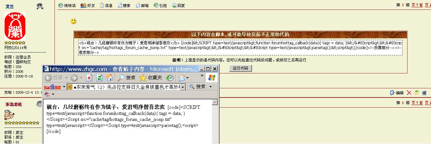
Task: Open the Baidu search box dropdown list
Action: coord(183,87)
